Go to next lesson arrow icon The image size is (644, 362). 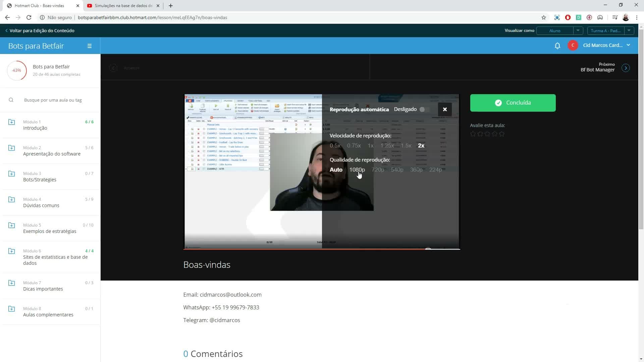626,68
